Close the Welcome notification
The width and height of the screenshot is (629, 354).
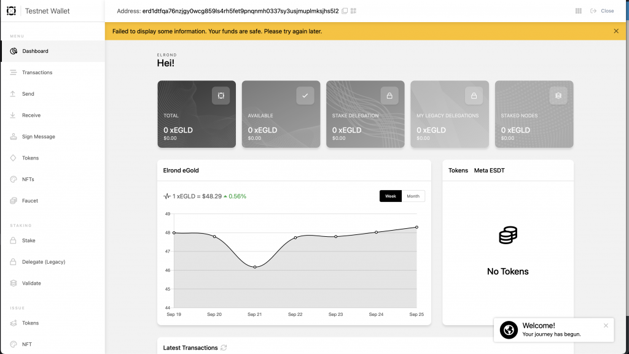(x=606, y=326)
